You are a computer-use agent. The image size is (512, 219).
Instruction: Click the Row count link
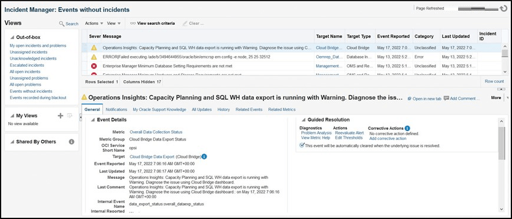tap(494, 81)
